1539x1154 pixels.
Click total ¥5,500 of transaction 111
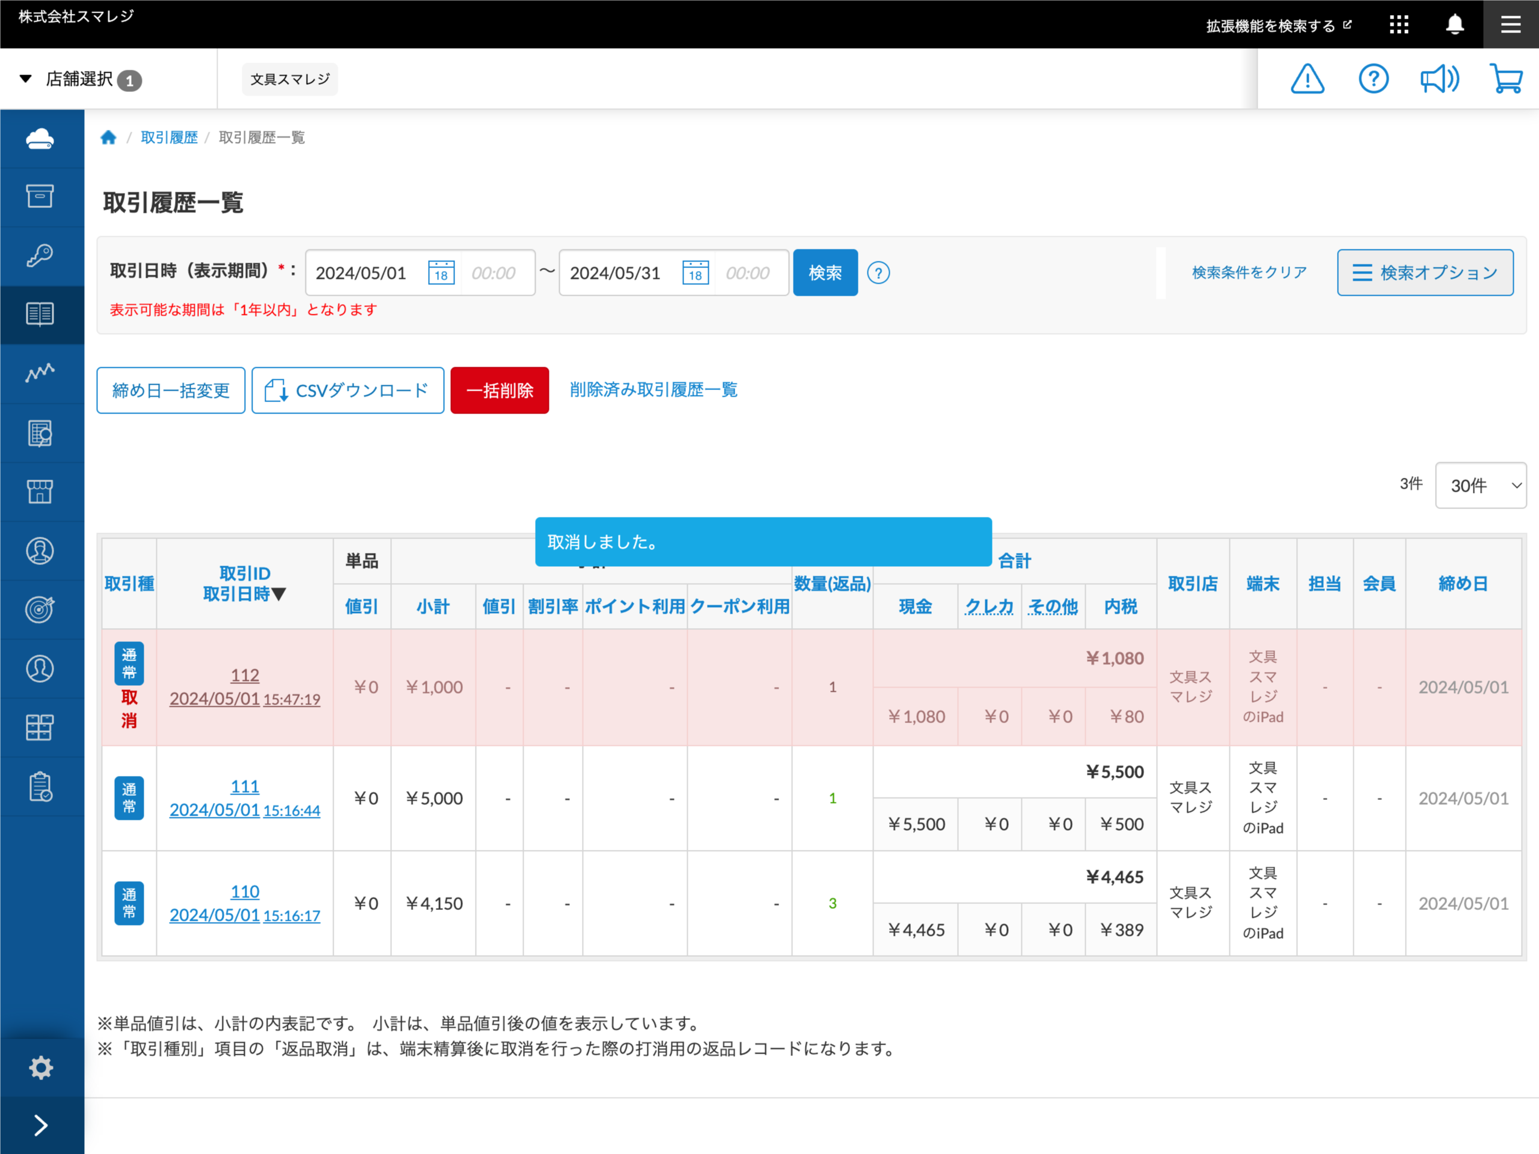pos(1115,771)
